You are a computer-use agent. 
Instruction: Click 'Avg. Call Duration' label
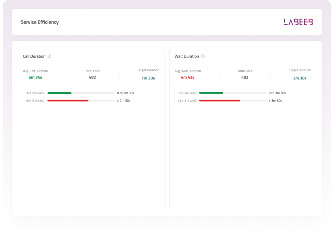pyautogui.click(x=35, y=71)
